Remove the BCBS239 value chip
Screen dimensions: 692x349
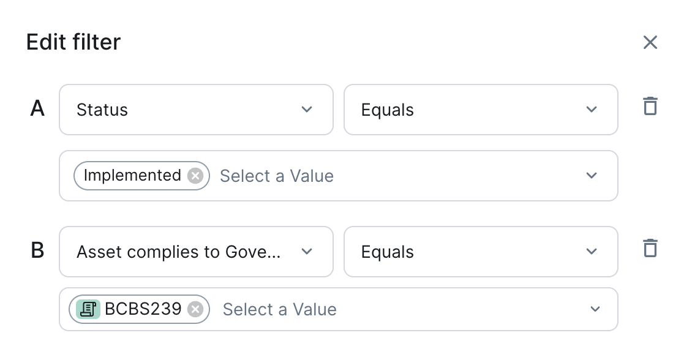[195, 309]
